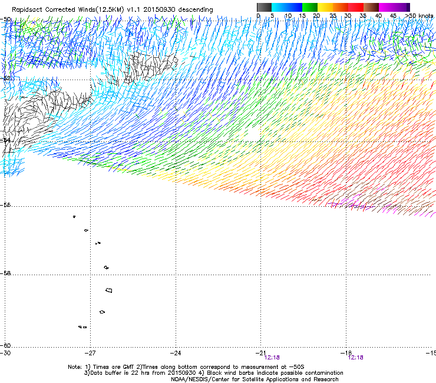Click the Rapidscat Corrected Winds title text
The width and height of the screenshot is (436, 383).
113,9
